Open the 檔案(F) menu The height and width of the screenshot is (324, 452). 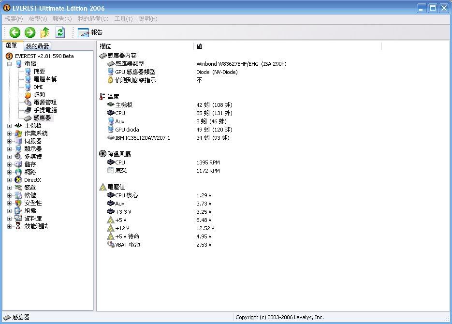tap(14, 19)
